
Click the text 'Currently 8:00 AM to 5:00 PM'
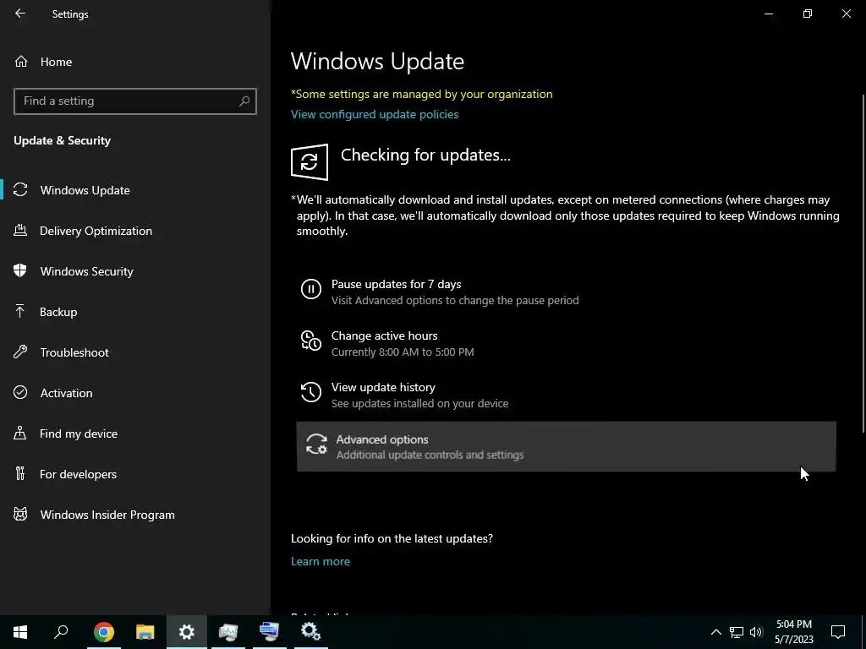click(403, 352)
